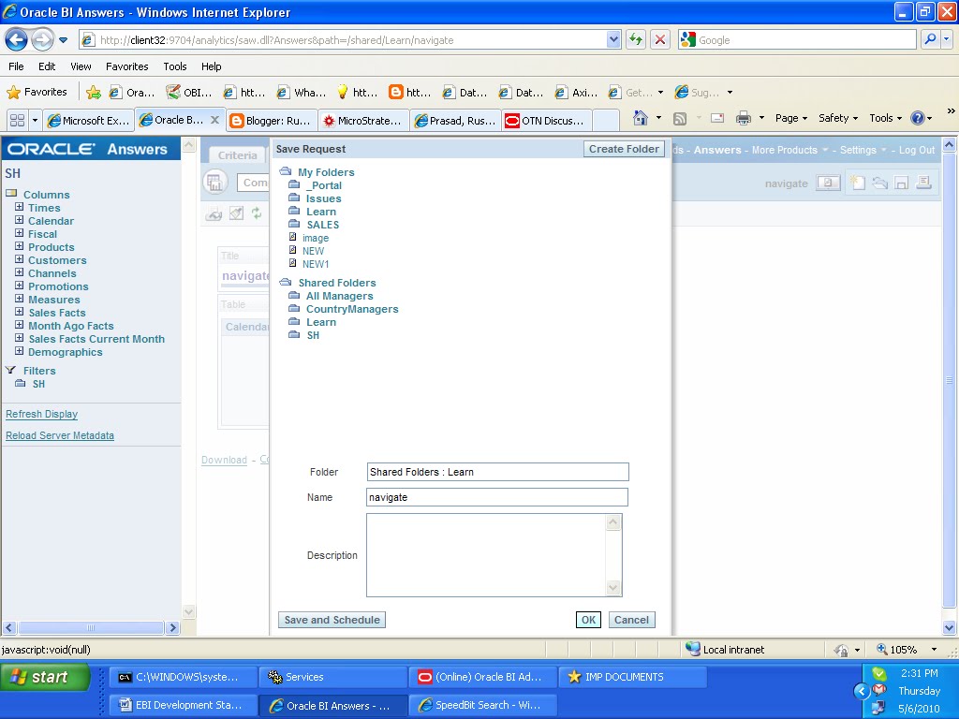
Task: Expand the Times column group
Action: 19,207
